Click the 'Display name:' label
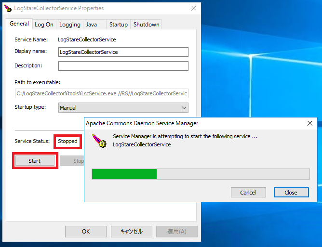 pyautogui.click(x=30, y=52)
